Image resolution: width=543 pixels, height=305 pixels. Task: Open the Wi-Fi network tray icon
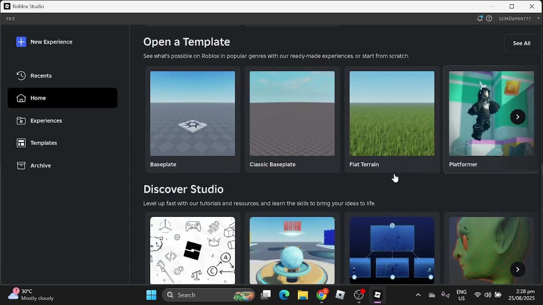[478, 295]
